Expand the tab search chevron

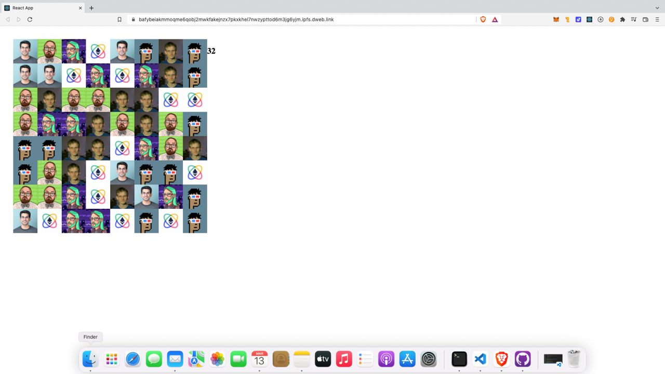click(658, 8)
